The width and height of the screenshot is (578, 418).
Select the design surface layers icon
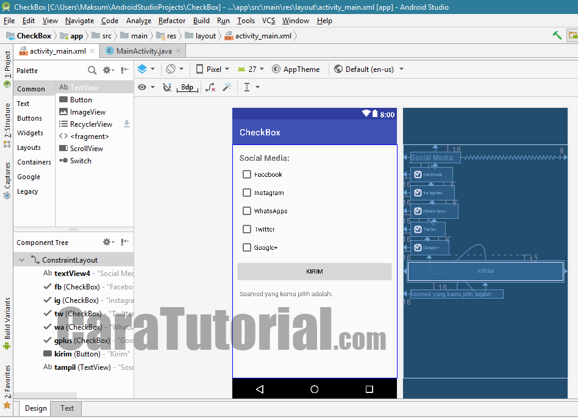(142, 69)
